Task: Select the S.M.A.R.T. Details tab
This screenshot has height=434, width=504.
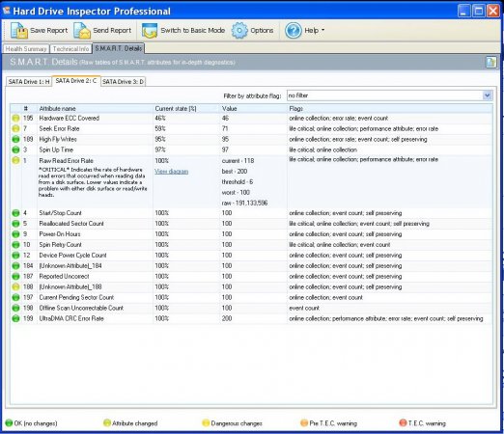Action: [119, 48]
